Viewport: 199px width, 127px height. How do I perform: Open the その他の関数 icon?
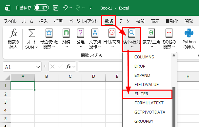[x=169, y=33]
